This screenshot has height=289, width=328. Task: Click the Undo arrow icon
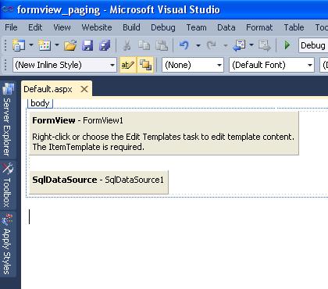click(x=184, y=45)
